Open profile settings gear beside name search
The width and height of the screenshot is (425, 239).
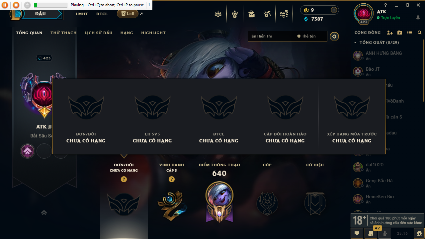click(334, 36)
